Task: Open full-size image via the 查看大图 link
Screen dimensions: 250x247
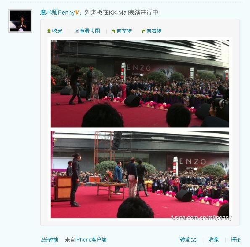Action: [90, 31]
